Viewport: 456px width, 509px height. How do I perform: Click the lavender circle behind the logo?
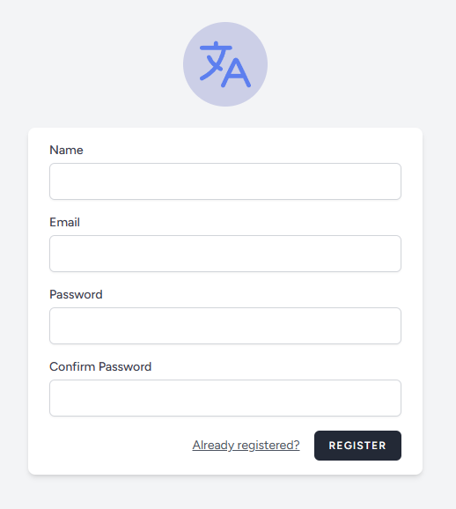click(x=225, y=64)
